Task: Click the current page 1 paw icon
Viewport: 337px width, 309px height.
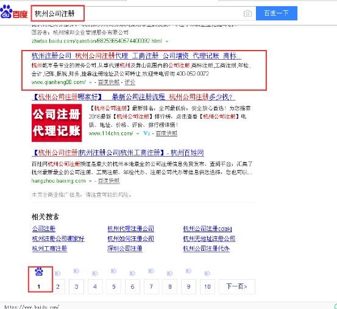Action: click(39, 272)
